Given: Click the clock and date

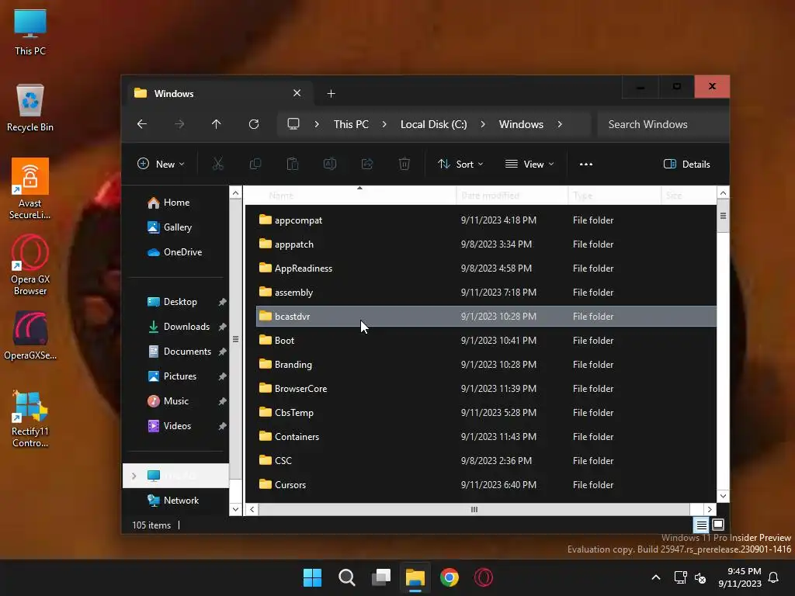Looking at the screenshot, I should 740,577.
